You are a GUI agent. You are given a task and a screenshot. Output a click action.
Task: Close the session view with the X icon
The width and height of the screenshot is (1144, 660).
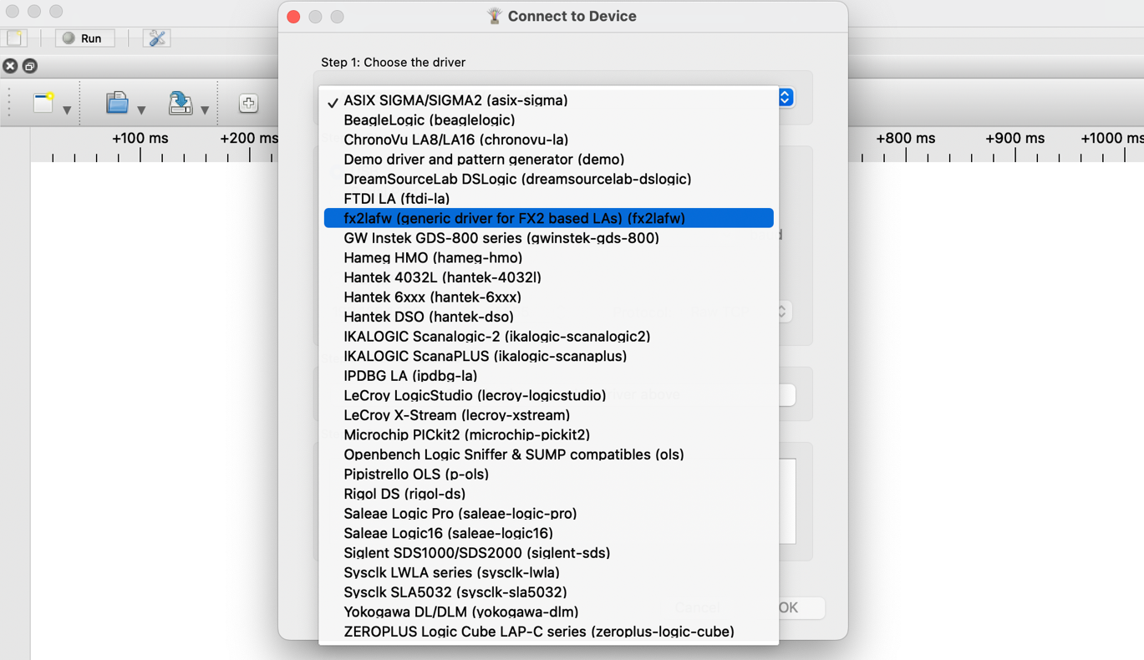point(10,66)
